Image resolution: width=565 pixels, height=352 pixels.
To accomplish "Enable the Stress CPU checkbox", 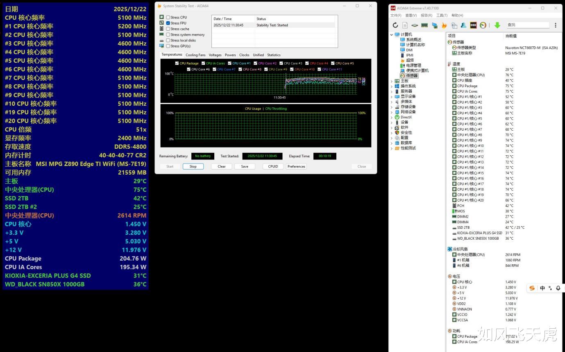I will coord(168,17).
